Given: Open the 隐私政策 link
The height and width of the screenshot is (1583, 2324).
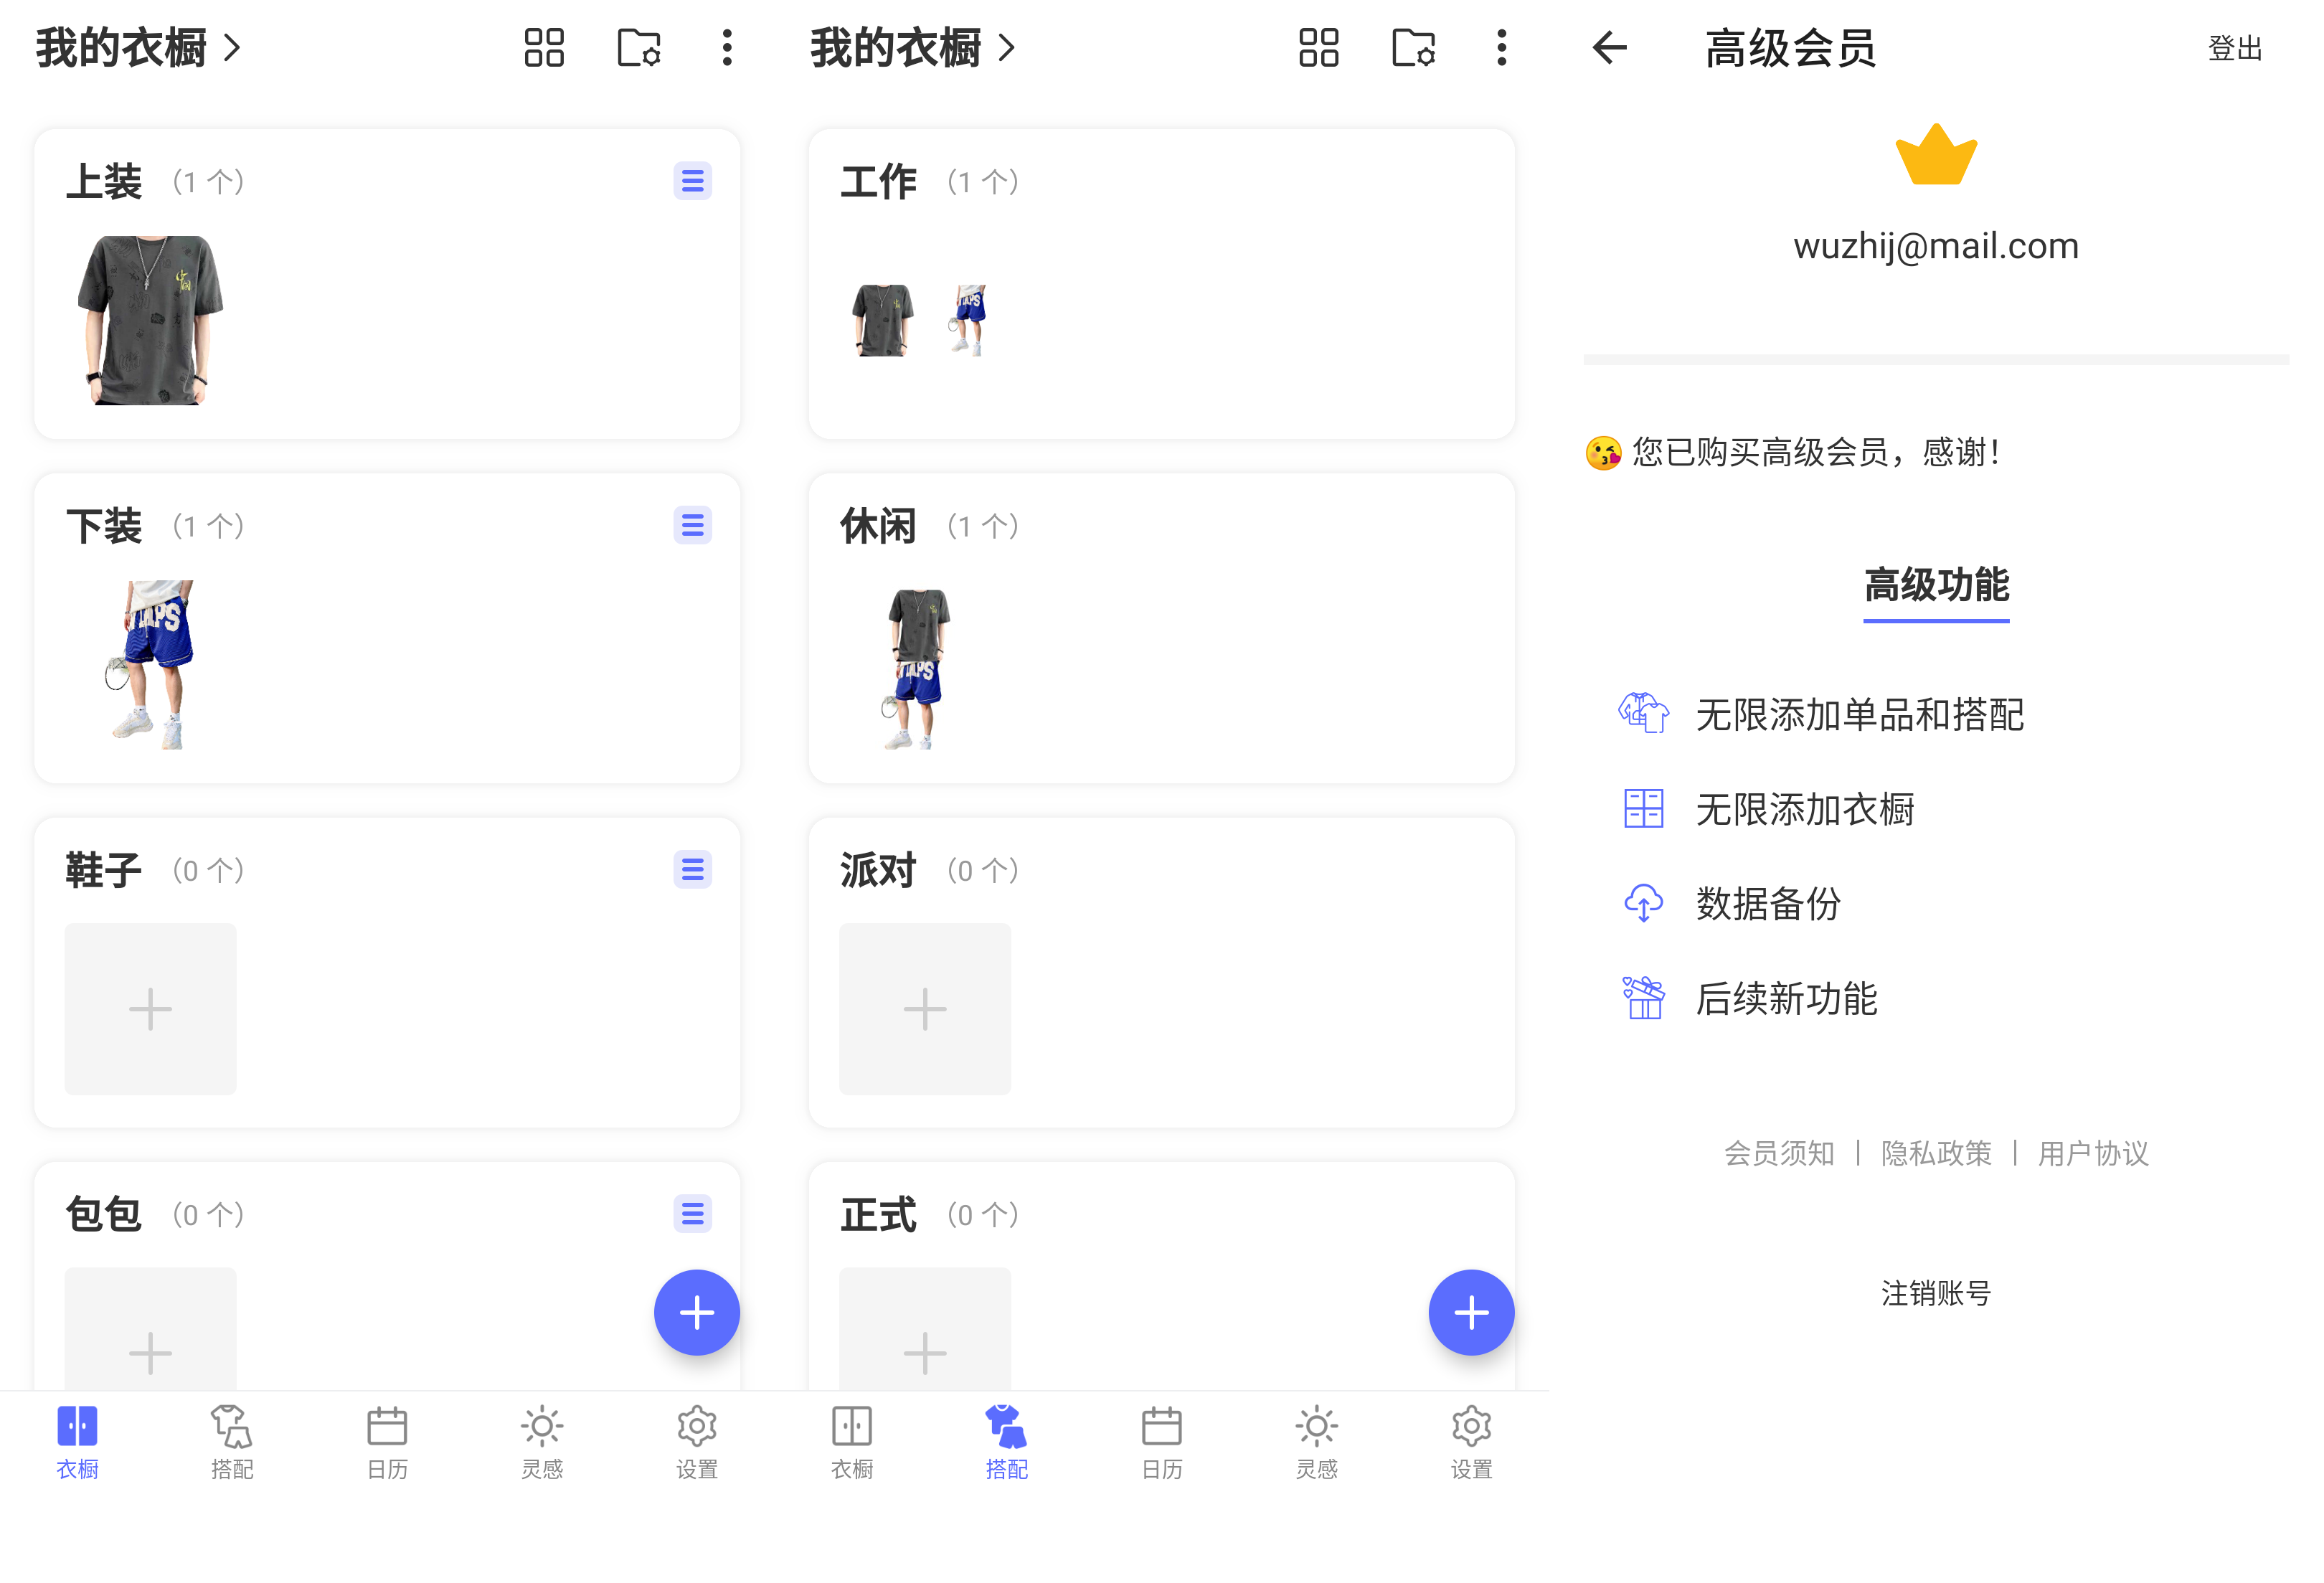Looking at the screenshot, I should pyautogui.click(x=1935, y=1153).
